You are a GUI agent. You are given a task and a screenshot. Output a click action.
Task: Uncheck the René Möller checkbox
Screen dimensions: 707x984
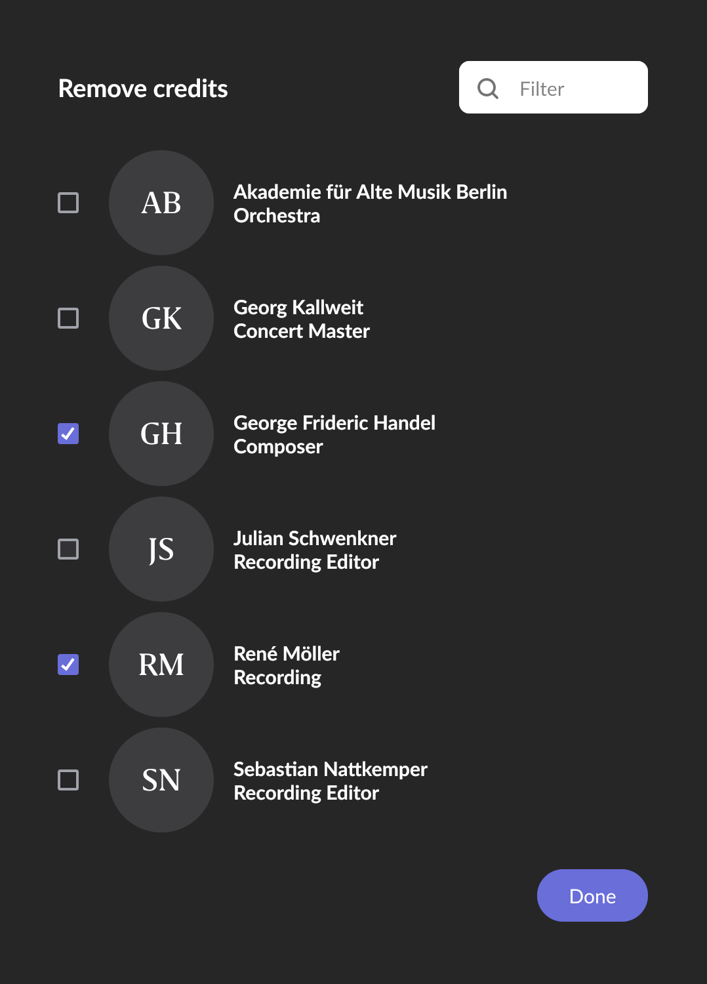(68, 665)
